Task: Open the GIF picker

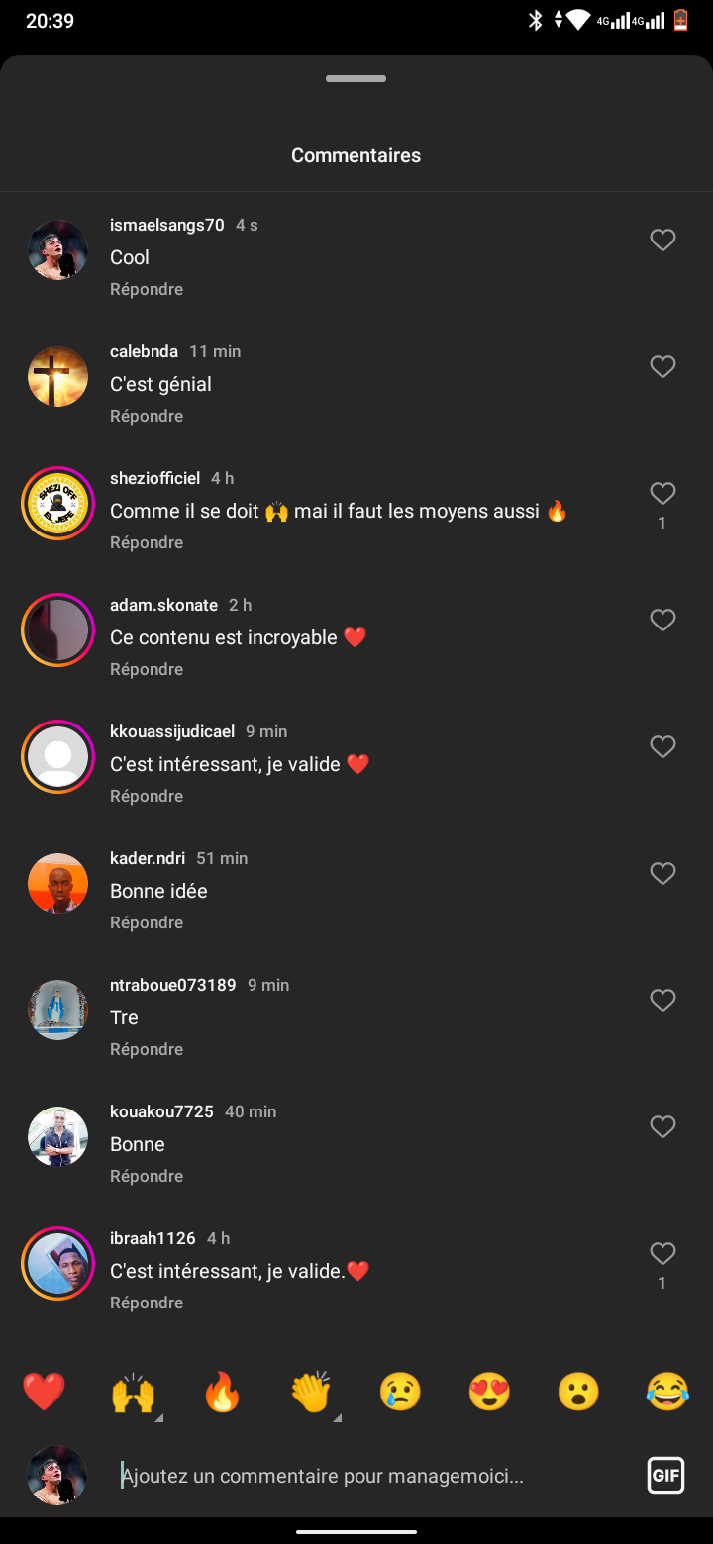Action: tap(665, 1476)
